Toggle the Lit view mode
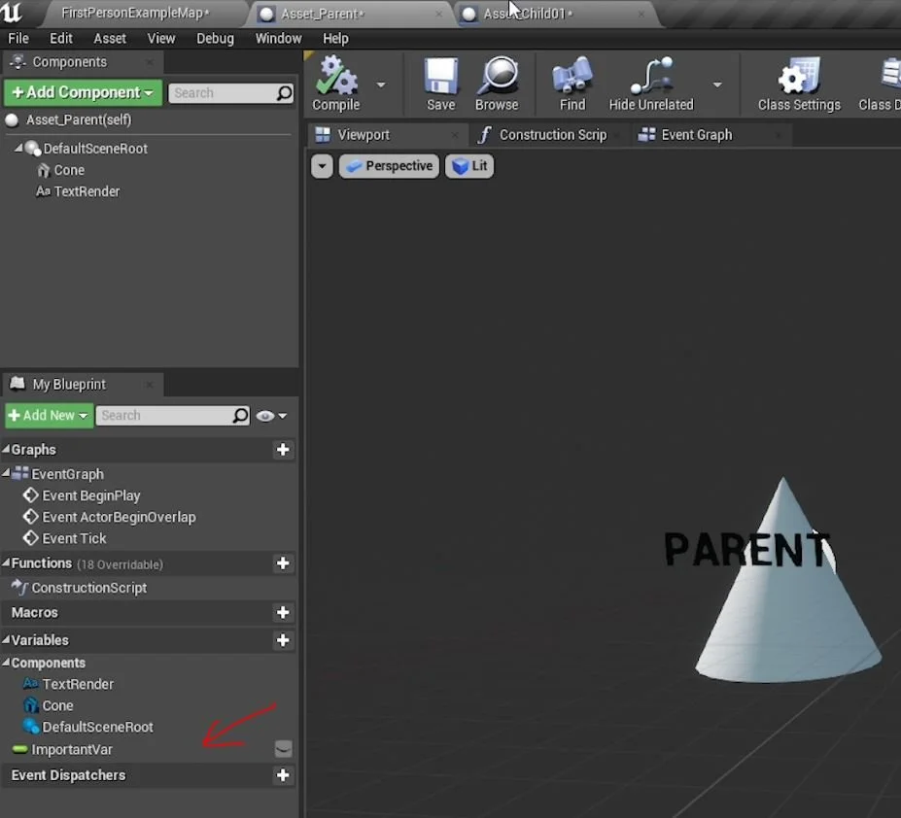 [468, 166]
